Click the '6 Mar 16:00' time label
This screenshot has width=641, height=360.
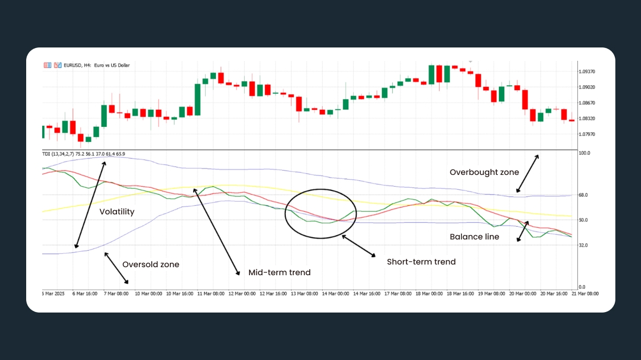(84, 293)
